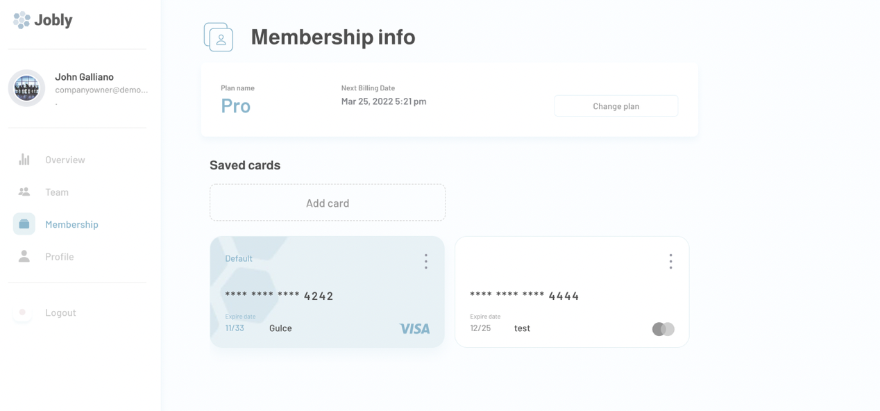
Task: Open the Overview bar chart icon
Action: coord(24,160)
